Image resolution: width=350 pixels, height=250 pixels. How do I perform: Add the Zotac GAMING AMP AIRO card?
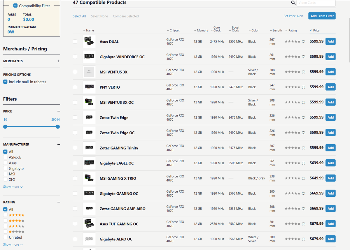pyautogui.click(x=330, y=209)
